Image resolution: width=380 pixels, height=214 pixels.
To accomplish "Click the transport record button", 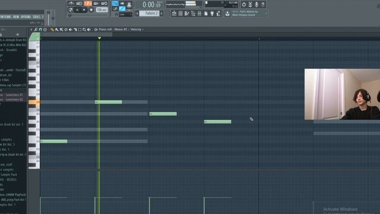I will pyautogui.click(x=91, y=10).
